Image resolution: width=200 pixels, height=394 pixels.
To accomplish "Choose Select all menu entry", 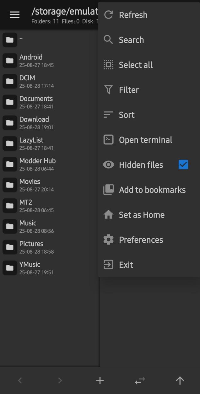I will 149,65.
